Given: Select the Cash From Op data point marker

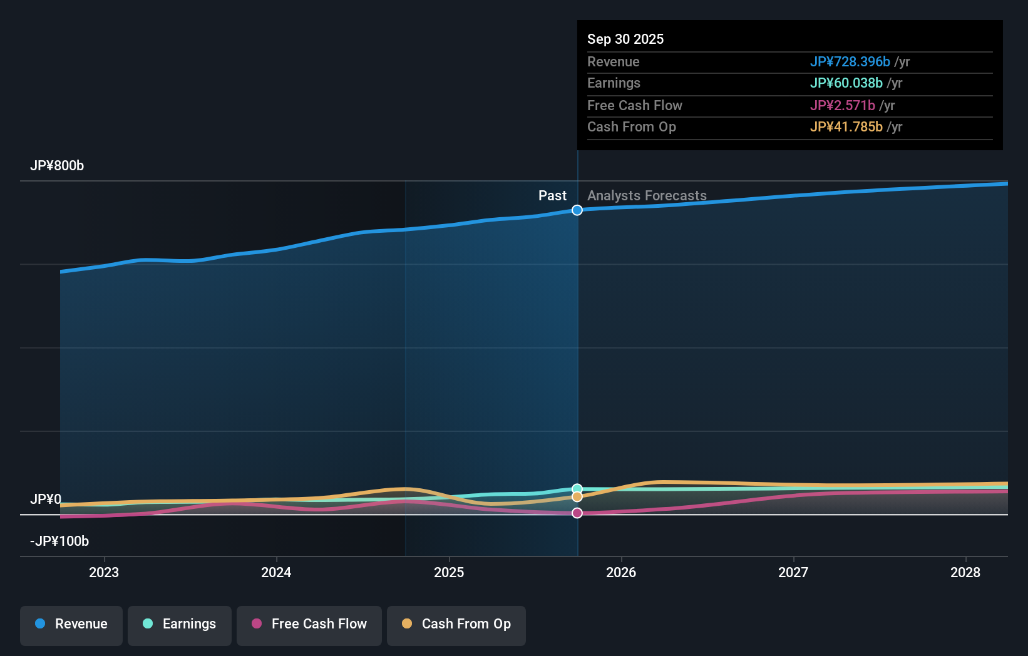Looking at the screenshot, I should [x=577, y=496].
